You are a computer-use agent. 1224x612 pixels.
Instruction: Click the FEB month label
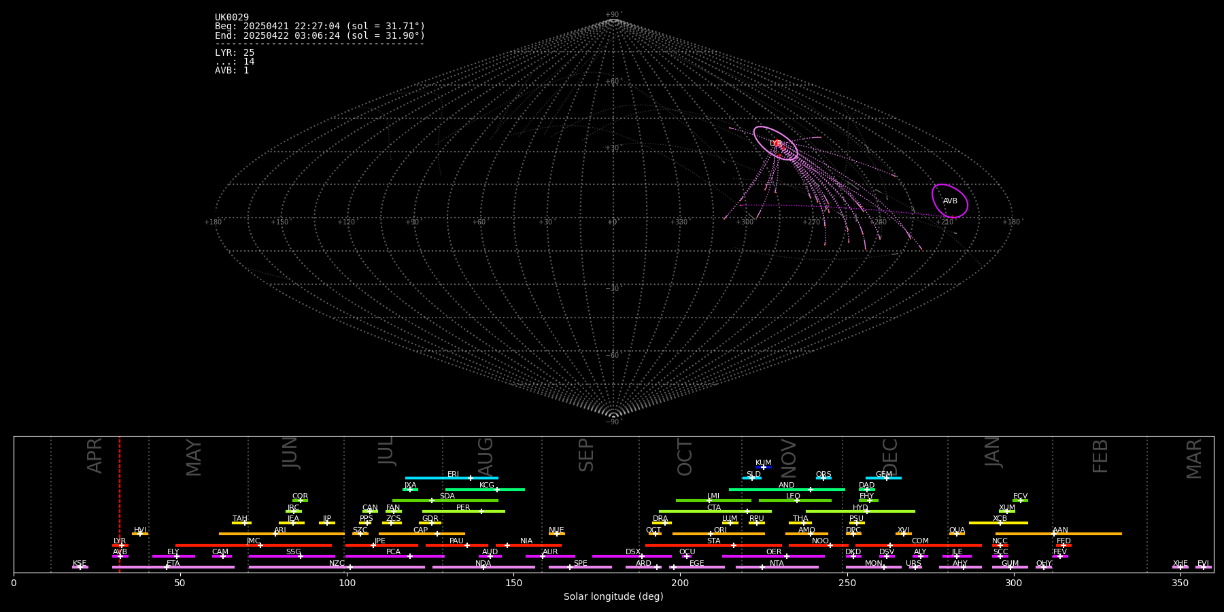click(x=1100, y=456)
